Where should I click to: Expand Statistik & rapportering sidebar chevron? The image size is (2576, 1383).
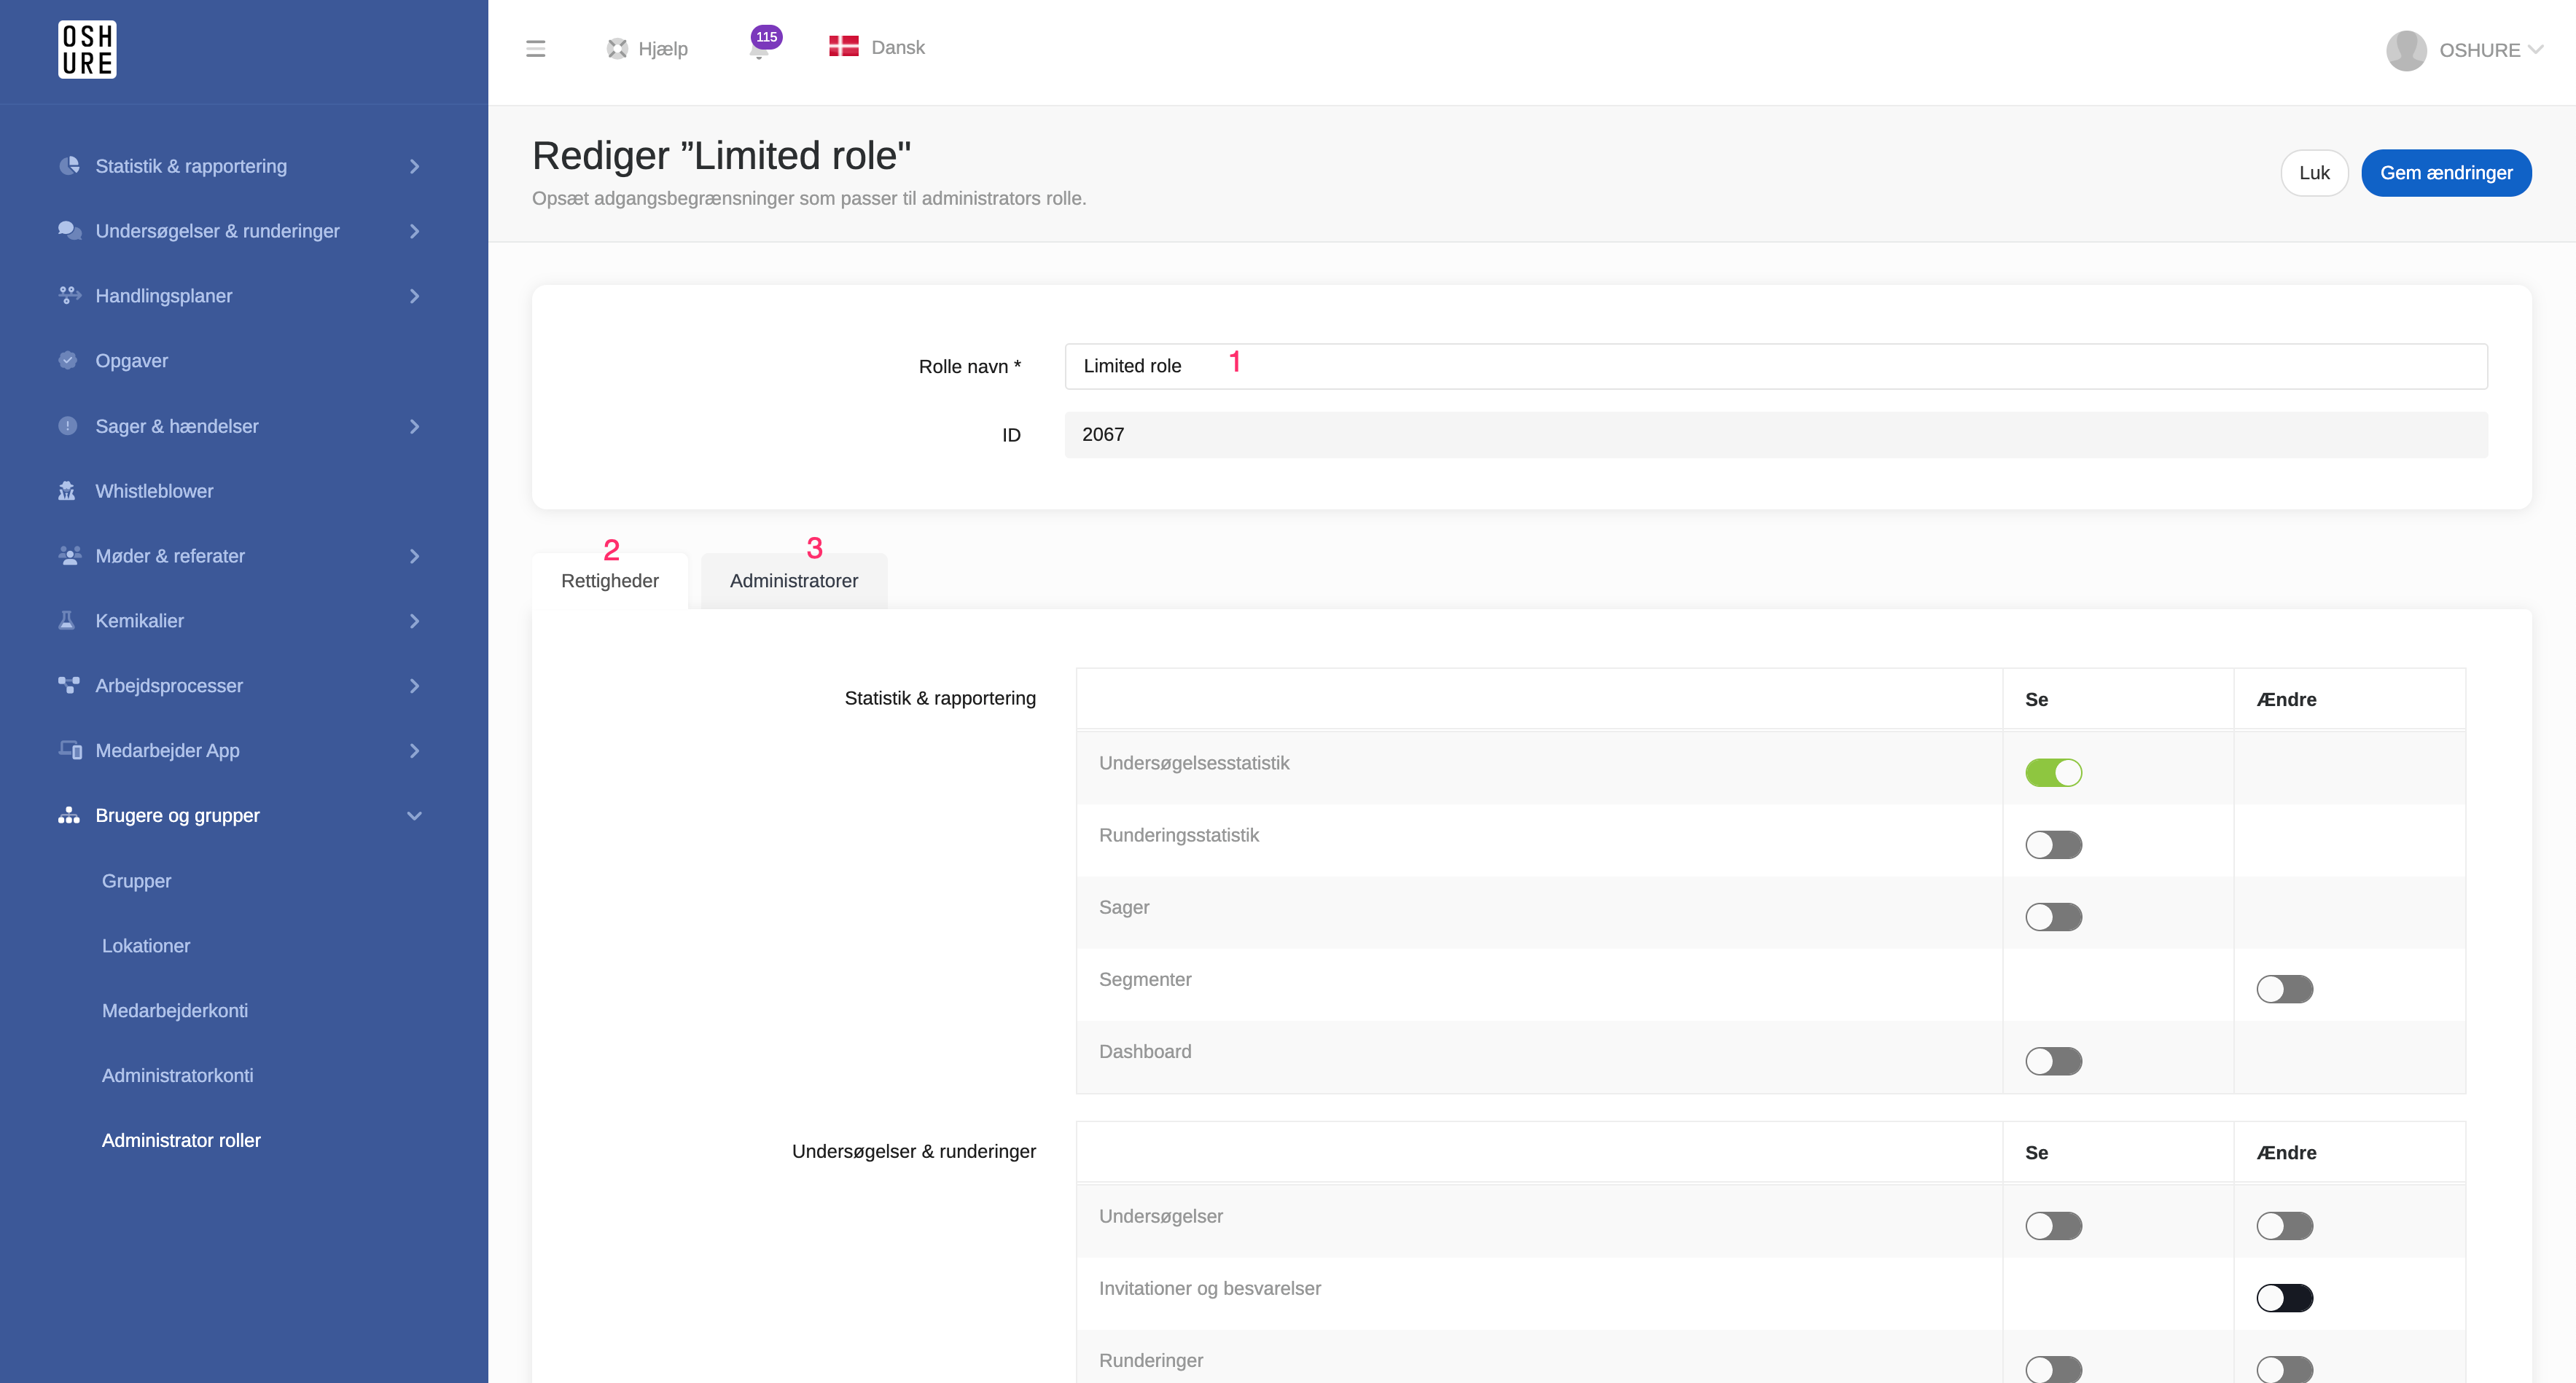click(x=414, y=167)
